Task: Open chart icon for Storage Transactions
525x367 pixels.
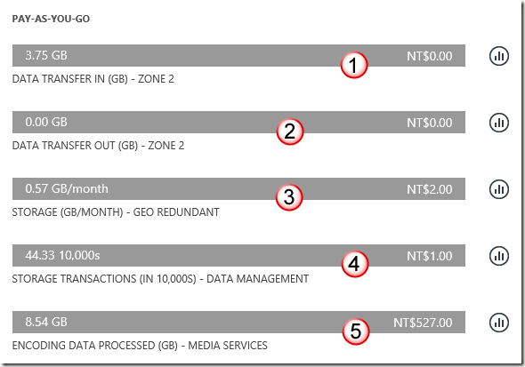Action: click(x=499, y=256)
